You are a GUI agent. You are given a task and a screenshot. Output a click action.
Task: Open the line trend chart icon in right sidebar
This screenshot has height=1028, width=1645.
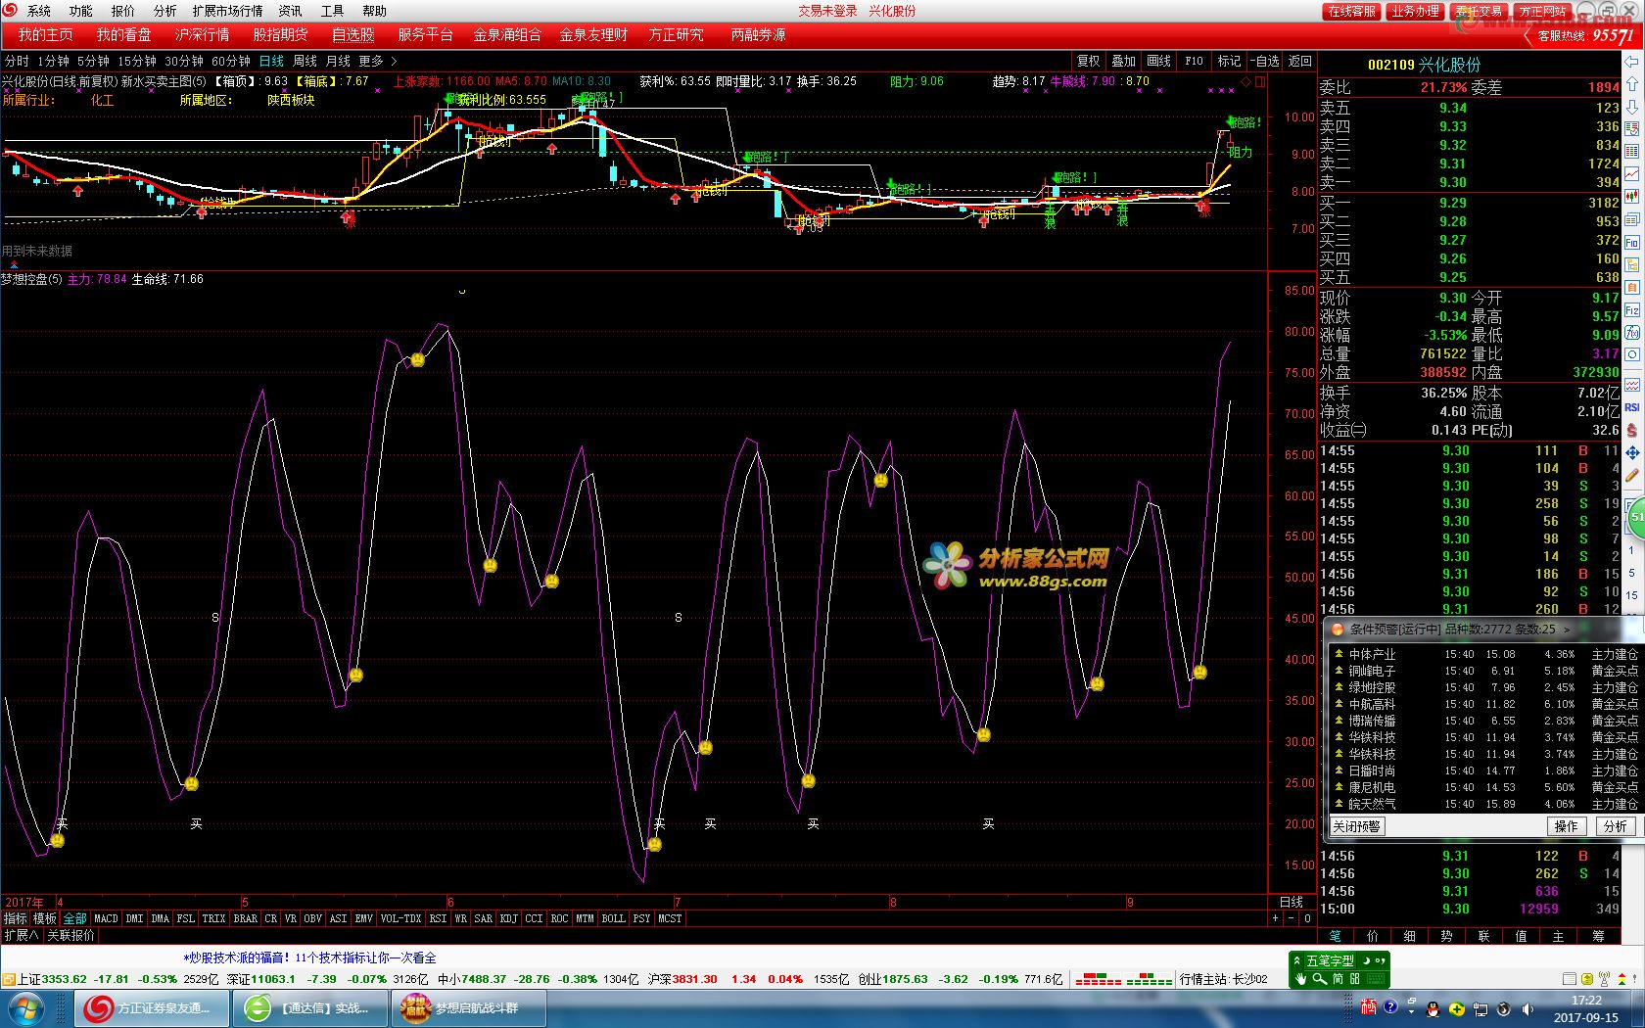1632,173
